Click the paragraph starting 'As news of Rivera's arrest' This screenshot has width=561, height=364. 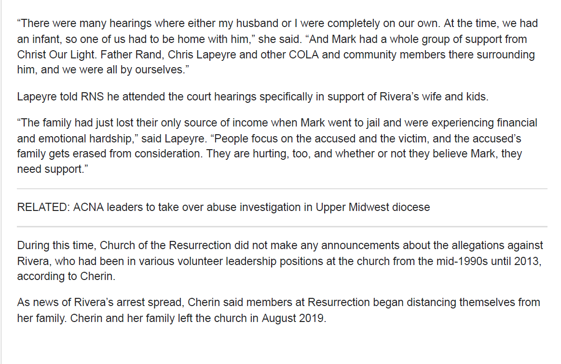click(x=278, y=310)
